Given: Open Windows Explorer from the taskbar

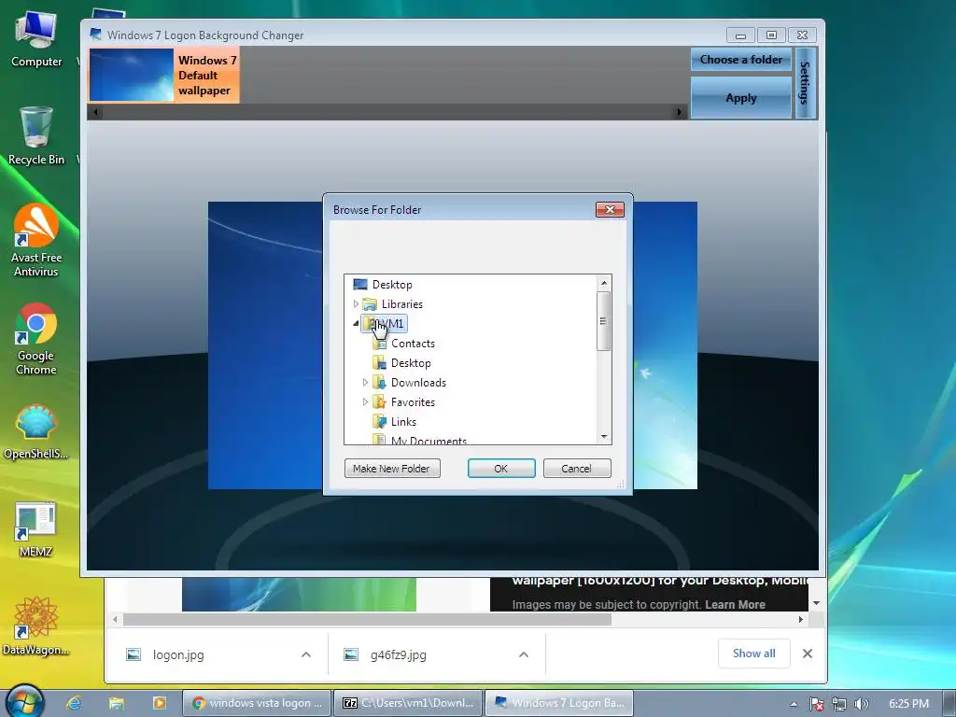Looking at the screenshot, I should 117,703.
